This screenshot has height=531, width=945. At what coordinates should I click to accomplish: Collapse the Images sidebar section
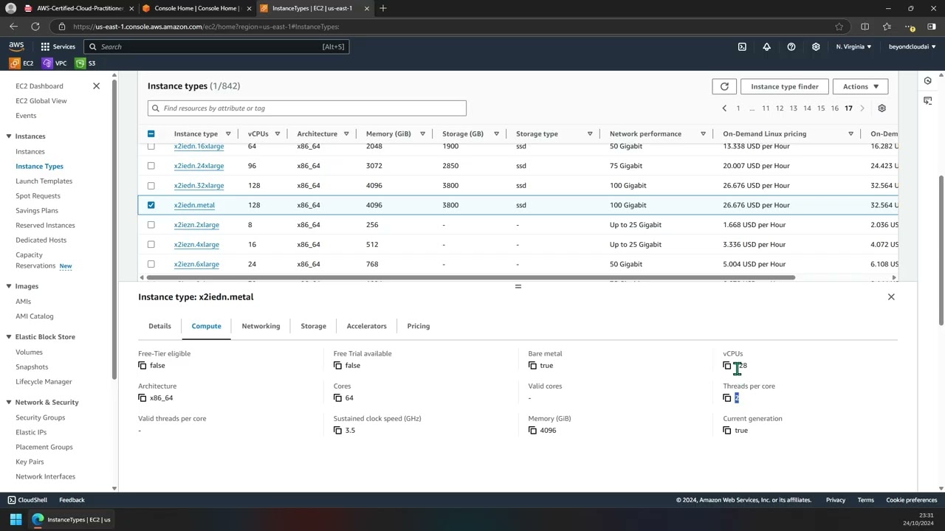pos(9,286)
